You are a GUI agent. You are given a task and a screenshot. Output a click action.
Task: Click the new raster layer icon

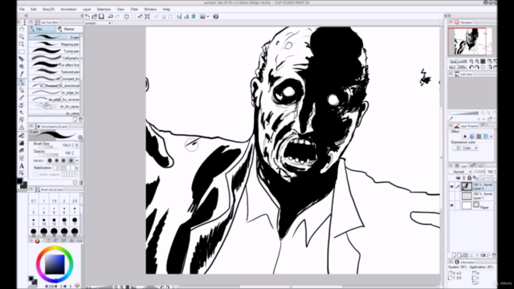coord(454,255)
